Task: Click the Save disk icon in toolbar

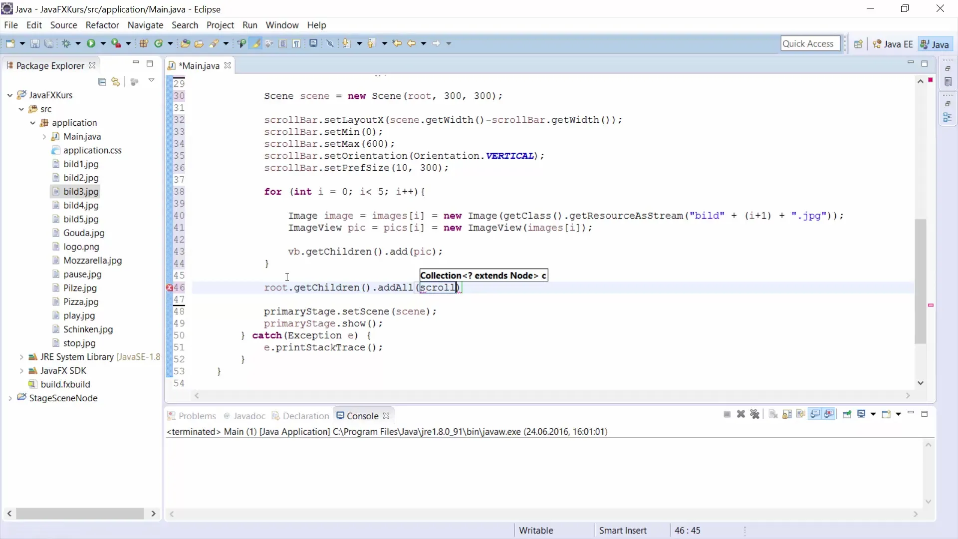Action: pyautogui.click(x=35, y=43)
